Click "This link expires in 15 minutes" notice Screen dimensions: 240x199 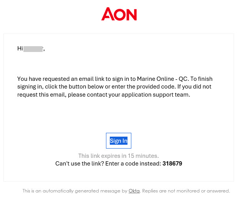(118, 156)
